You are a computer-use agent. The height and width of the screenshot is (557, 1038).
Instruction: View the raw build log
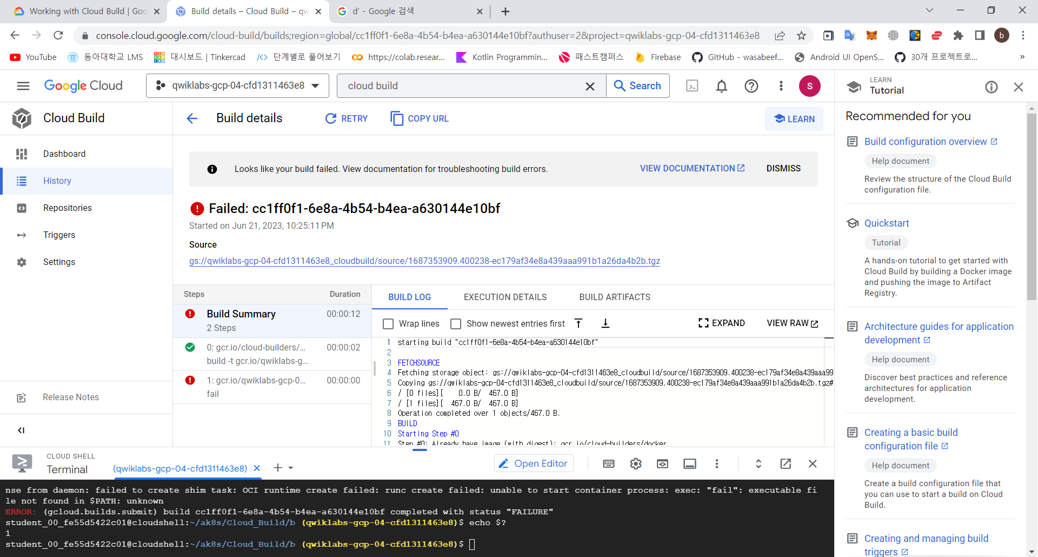click(793, 323)
